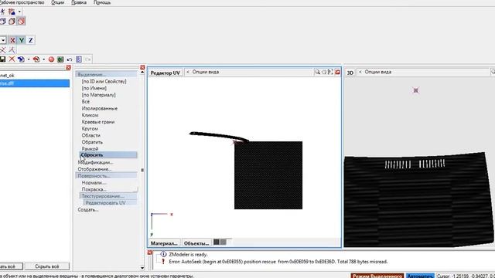
Task: Click the Кликом selection command
Action: click(90, 115)
